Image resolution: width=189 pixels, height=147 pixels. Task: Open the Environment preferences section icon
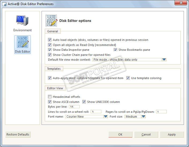(23, 20)
